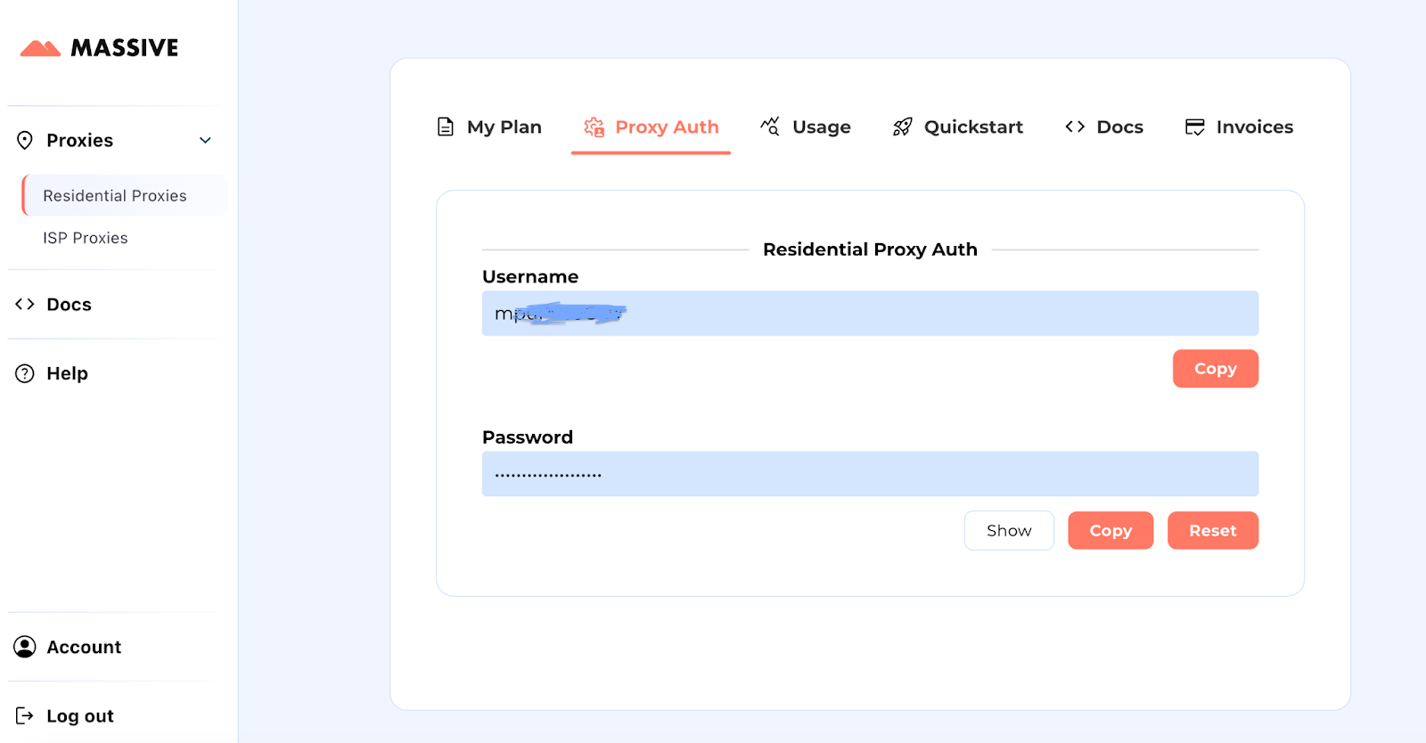
Task: Click the Quickstart rocket icon
Action: [903, 127]
